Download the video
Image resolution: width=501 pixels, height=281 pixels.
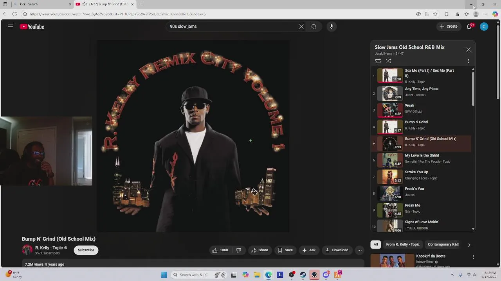coord(337,250)
